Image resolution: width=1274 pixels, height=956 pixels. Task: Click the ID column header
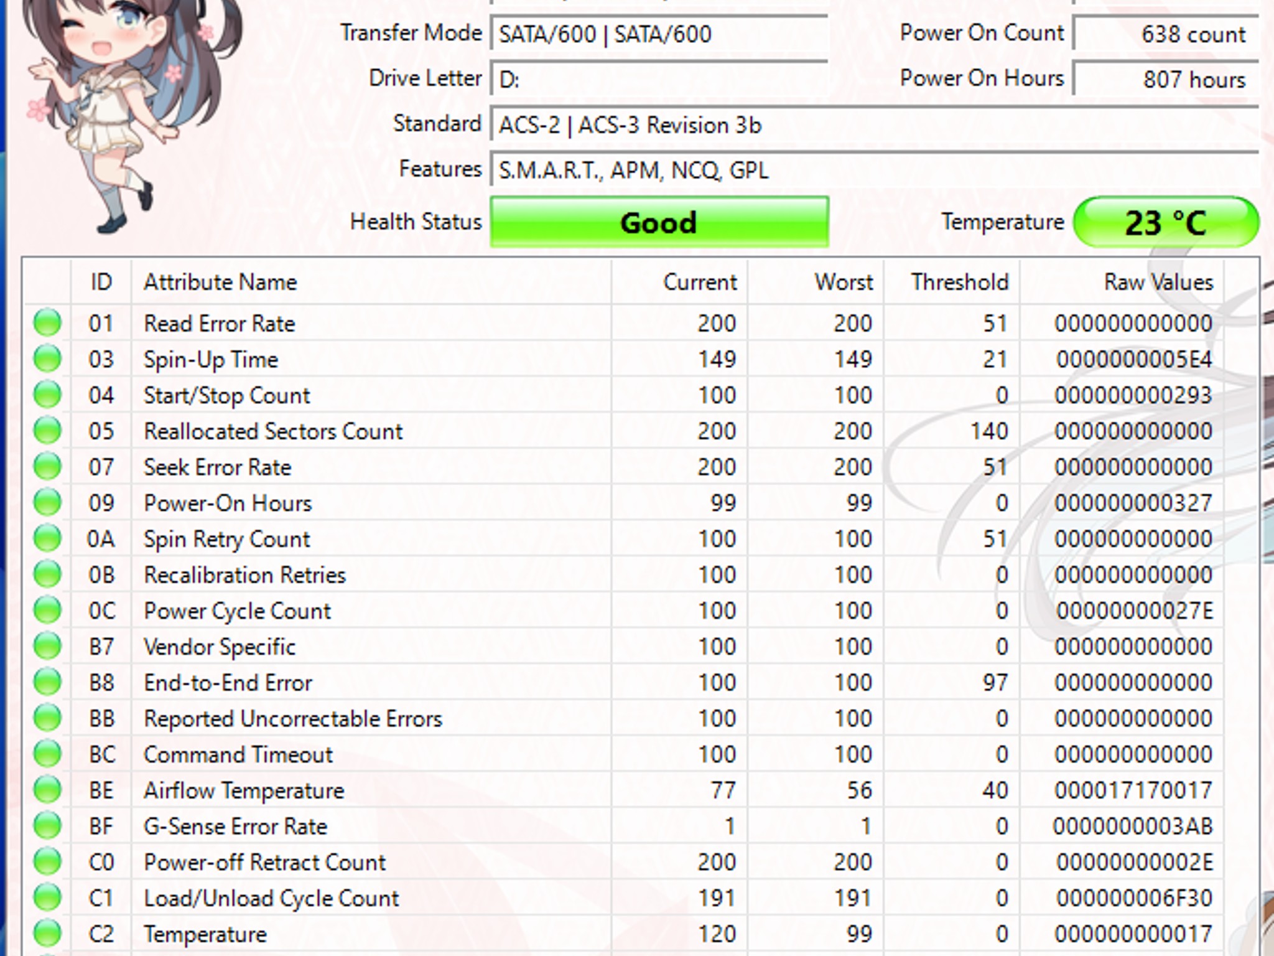101,282
